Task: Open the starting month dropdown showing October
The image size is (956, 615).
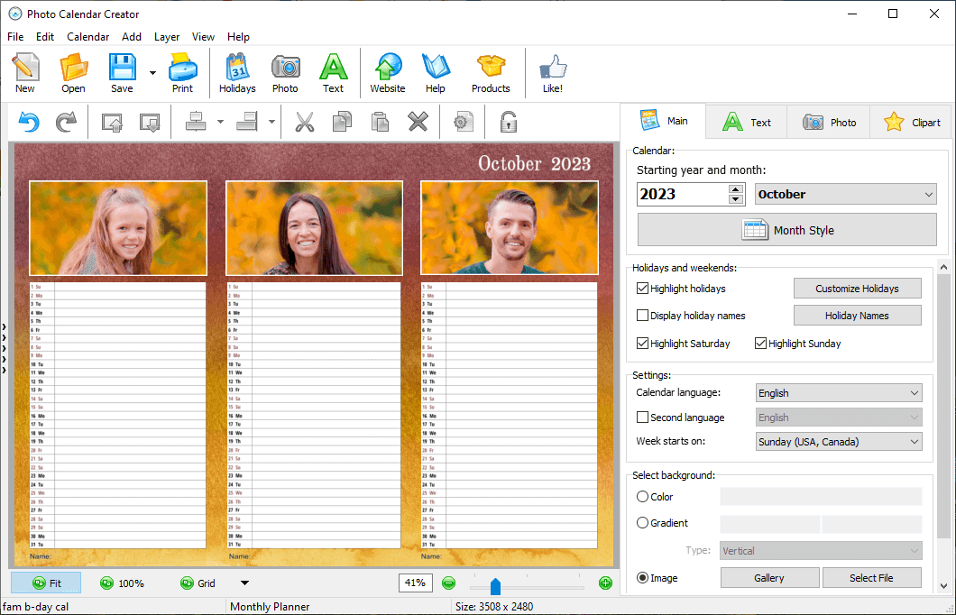Action: 847,194
